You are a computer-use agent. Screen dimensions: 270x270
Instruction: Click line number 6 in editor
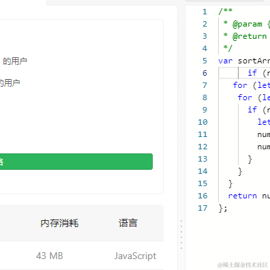(x=205, y=73)
